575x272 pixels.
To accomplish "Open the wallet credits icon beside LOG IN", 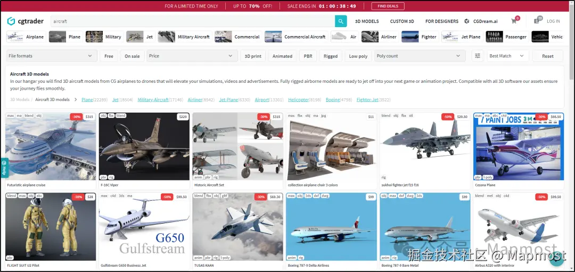I will click(537, 21).
